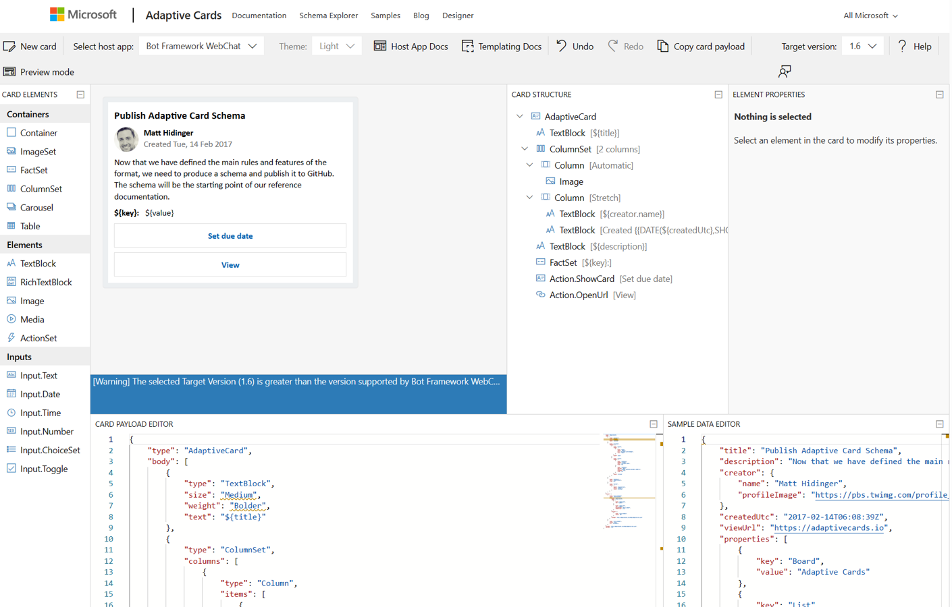952x607 pixels.
Task: Open the Target version dropdown
Action: tap(862, 47)
